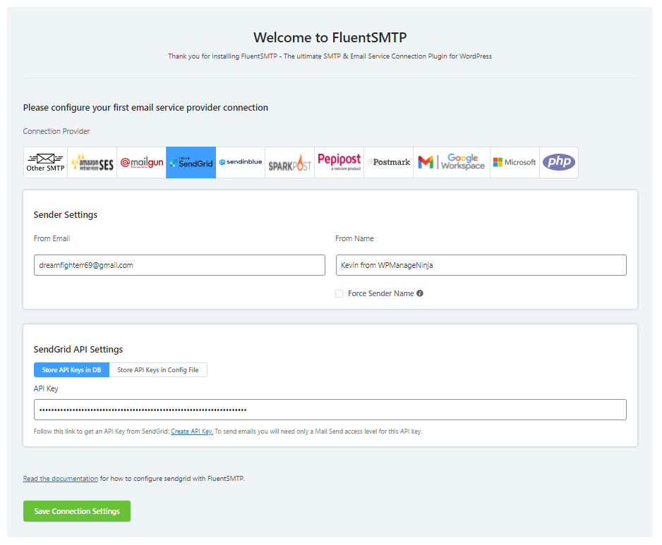The height and width of the screenshot is (545, 662).
Task: Select Google Workspace provider
Action: pyautogui.click(x=451, y=162)
